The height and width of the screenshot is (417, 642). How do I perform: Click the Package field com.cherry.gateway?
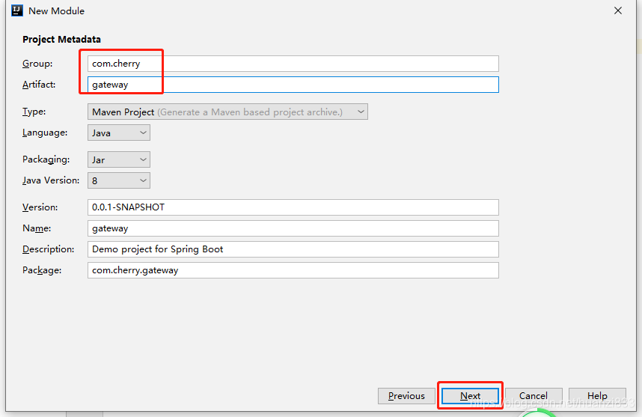pos(293,270)
